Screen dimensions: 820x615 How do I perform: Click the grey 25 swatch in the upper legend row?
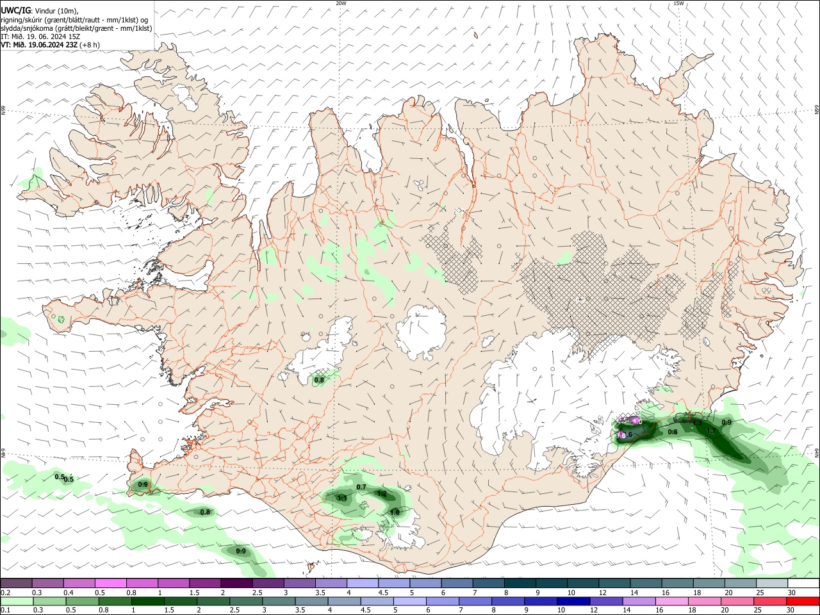(773, 583)
